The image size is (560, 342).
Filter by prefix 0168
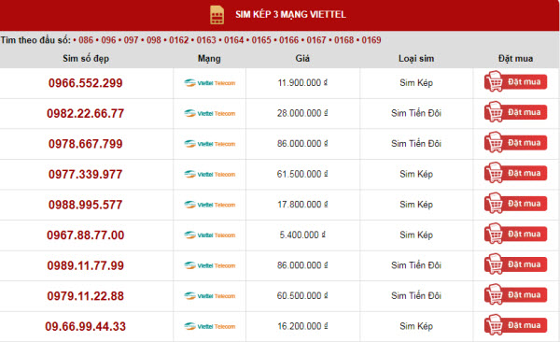click(343, 40)
